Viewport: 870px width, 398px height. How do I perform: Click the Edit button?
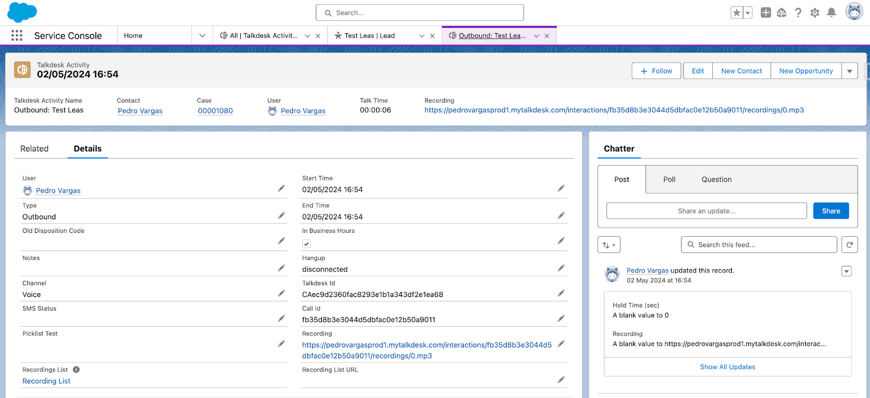click(698, 71)
